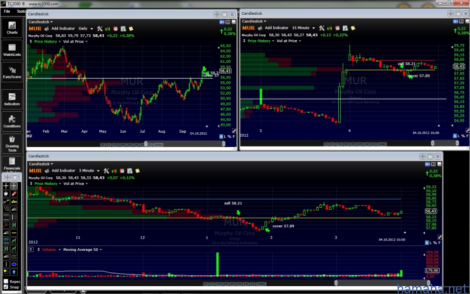Open EasyScans from the sidebar
Image resolution: width=470 pixels, height=294 pixels.
12,72
